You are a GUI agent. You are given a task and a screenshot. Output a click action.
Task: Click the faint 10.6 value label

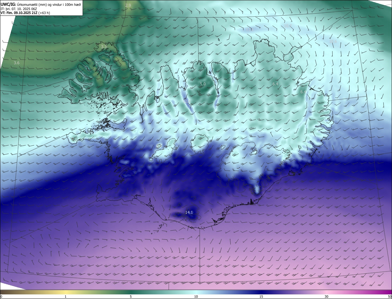click(x=333, y=41)
